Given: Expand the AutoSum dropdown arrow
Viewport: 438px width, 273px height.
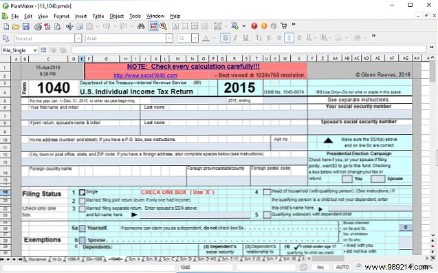Looking at the screenshot, I should 243,26.
